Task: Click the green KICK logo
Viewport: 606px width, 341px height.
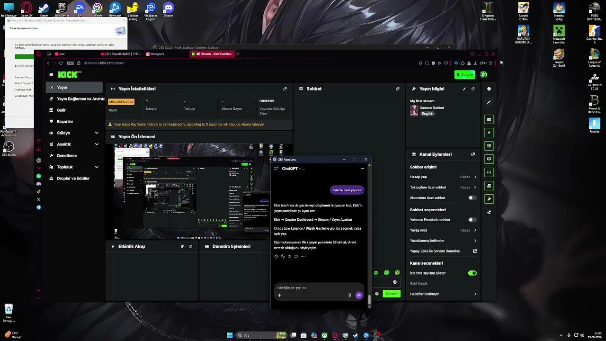Action: pyautogui.click(x=69, y=74)
